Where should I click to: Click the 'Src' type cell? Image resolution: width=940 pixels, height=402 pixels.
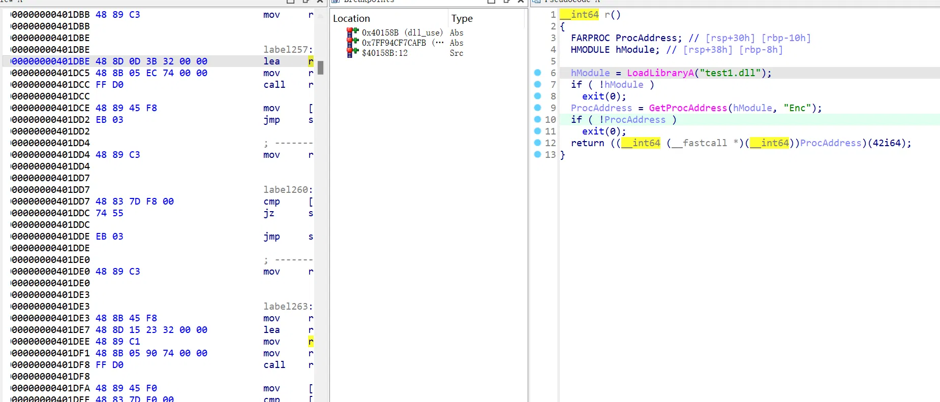pyautogui.click(x=457, y=53)
